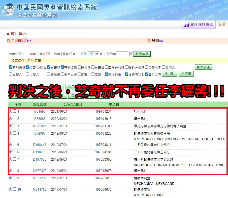Screen dimensions: 228x198
Task: Star the row 4 patent I672988
Action: [x=11, y=133]
